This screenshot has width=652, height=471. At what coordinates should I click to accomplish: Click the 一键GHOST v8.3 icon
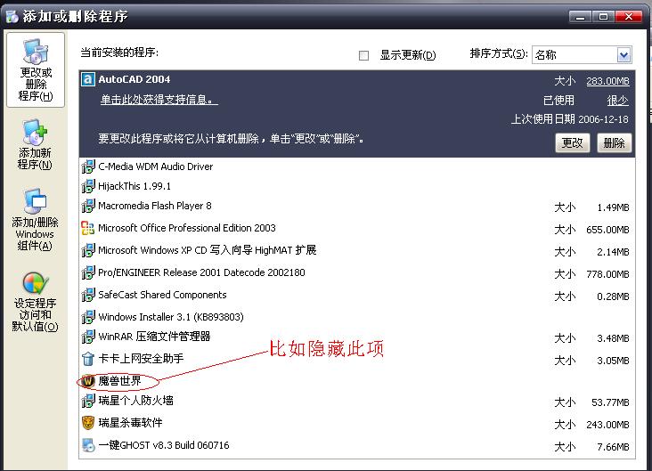[x=88, y=445]
